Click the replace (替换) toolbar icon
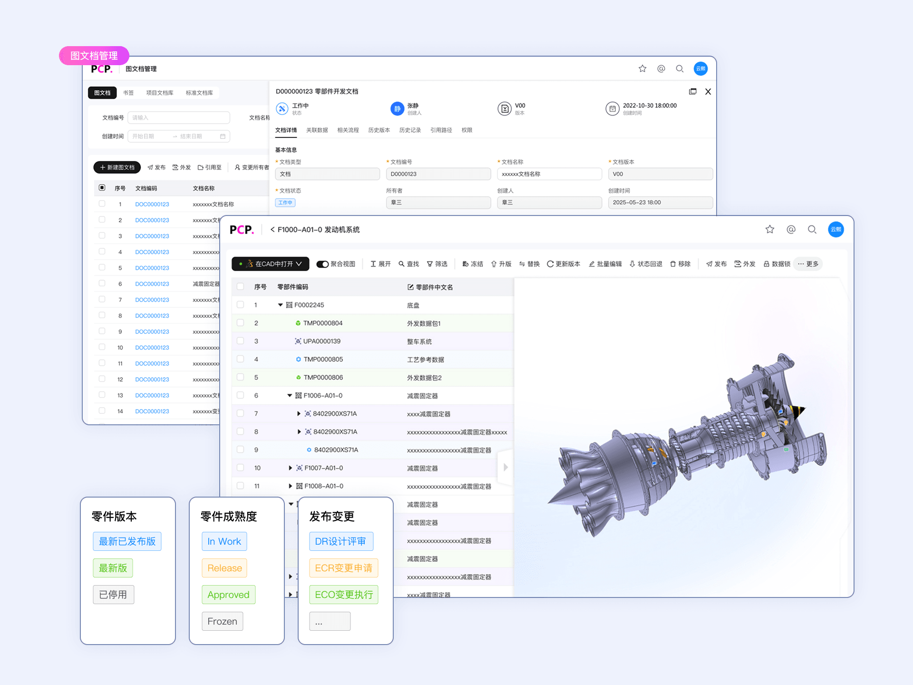 (x=522, y=264)
